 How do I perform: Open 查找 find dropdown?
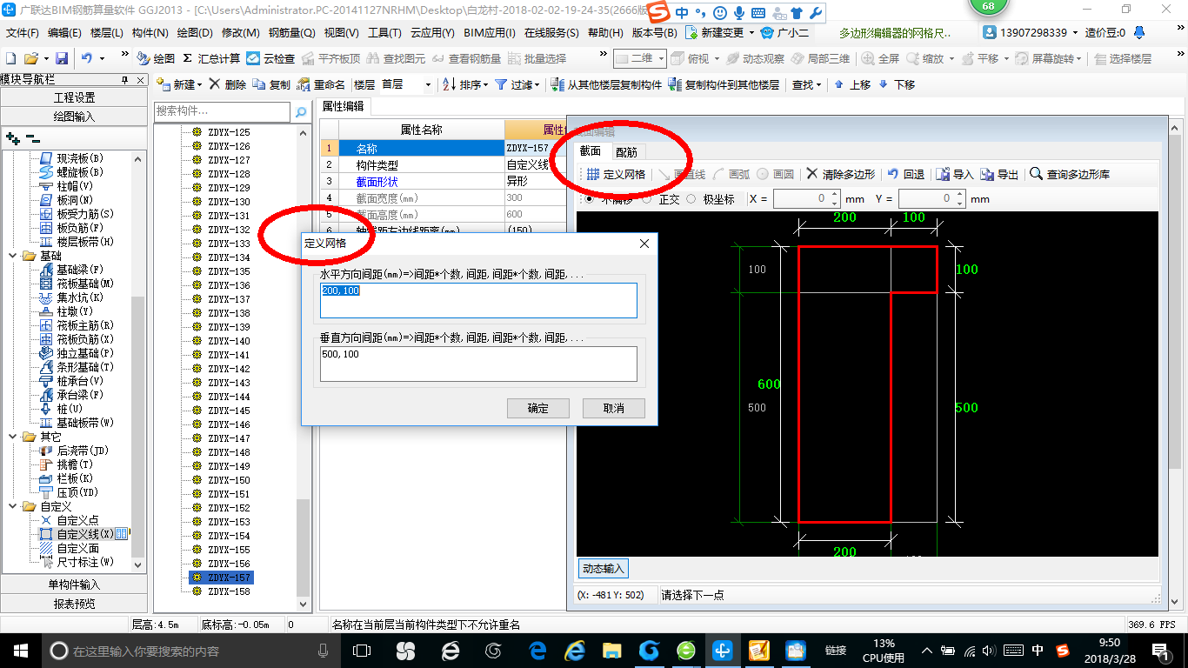[820, 85]
